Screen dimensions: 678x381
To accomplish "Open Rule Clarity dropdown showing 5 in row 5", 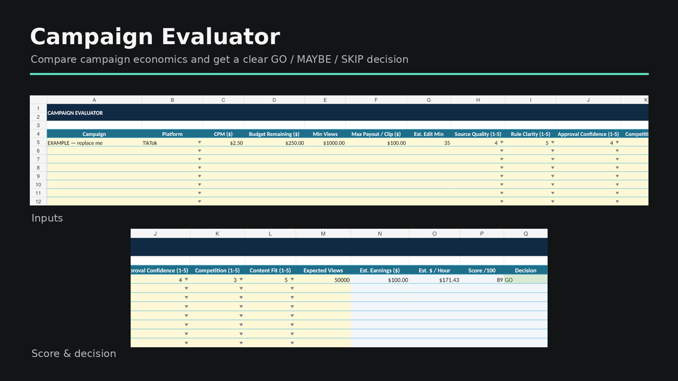I will [553, 143].
